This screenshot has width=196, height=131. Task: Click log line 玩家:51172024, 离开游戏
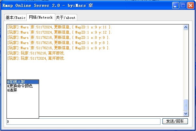pos(36,58)
